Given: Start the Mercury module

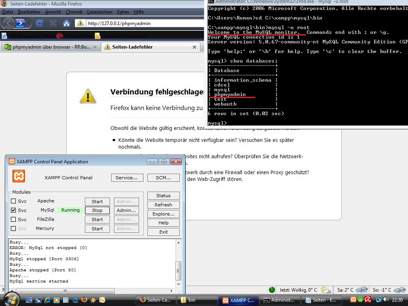Looking at the screenshot, I should click(97, 229).
